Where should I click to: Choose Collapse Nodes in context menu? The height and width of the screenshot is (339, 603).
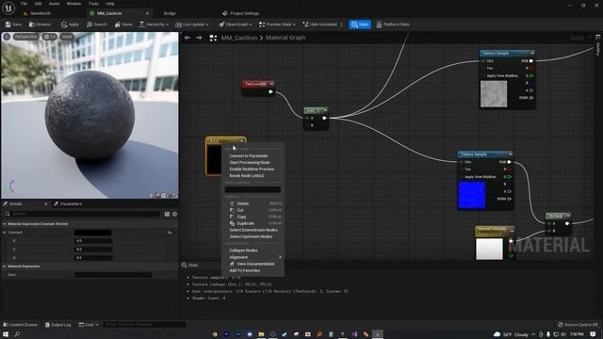click(243, 250)
